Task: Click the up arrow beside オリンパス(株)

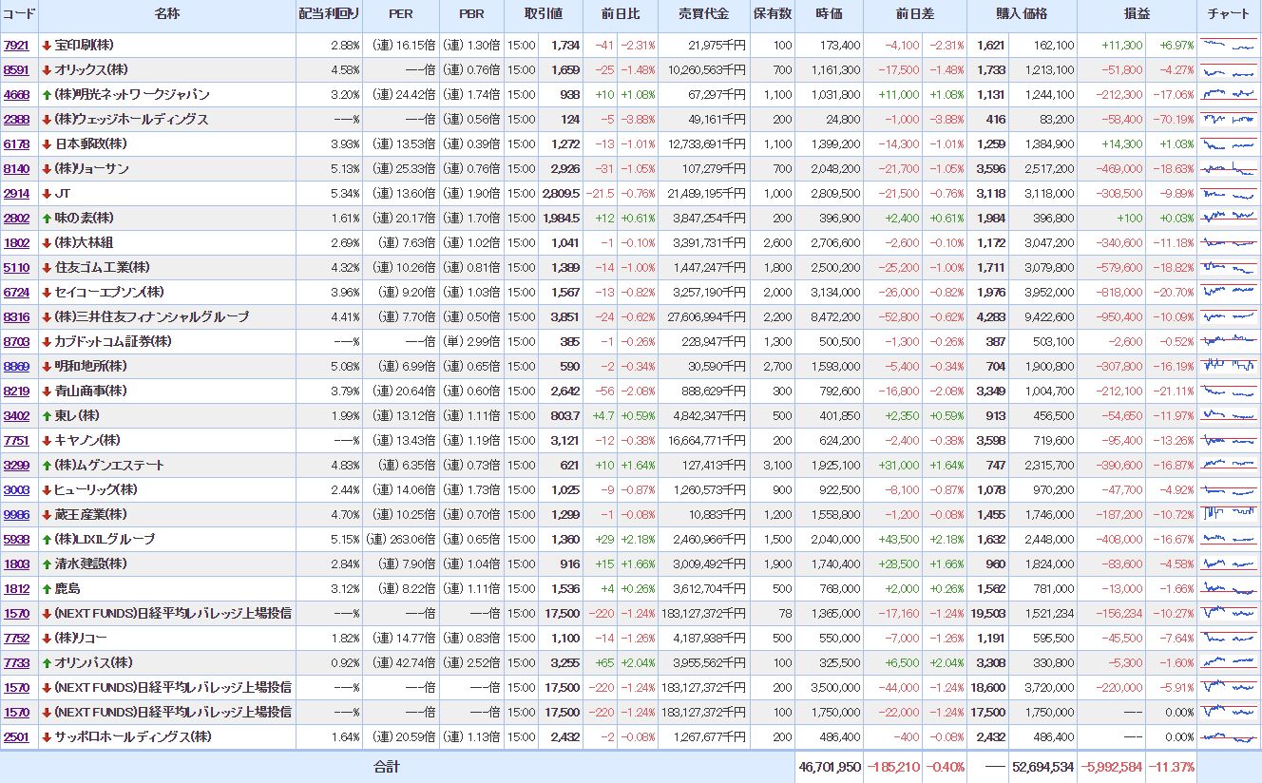Action: point(47,663)
